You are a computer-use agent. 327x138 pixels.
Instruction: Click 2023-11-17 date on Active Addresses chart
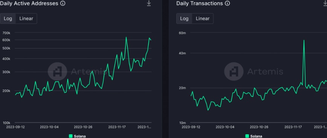(x=117, y=127)
